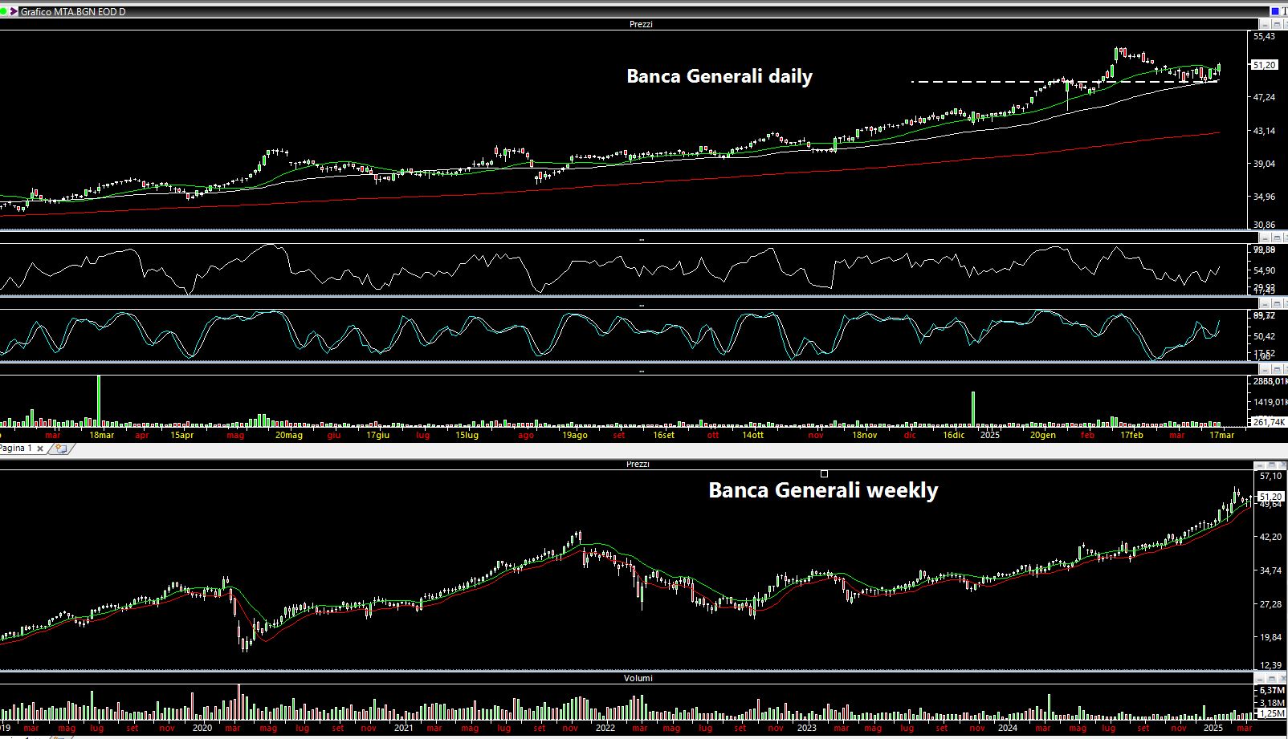
Task: Click the 17feb date label on daily axis
Action: click(x=1132, y=435)
